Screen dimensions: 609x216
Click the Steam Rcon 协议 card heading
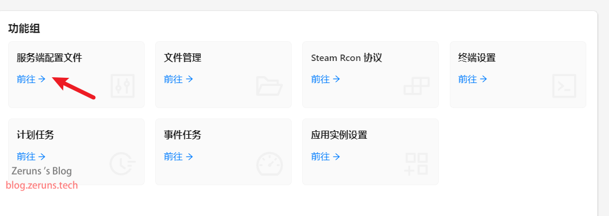pyautogui.click(x=346, y=58)
